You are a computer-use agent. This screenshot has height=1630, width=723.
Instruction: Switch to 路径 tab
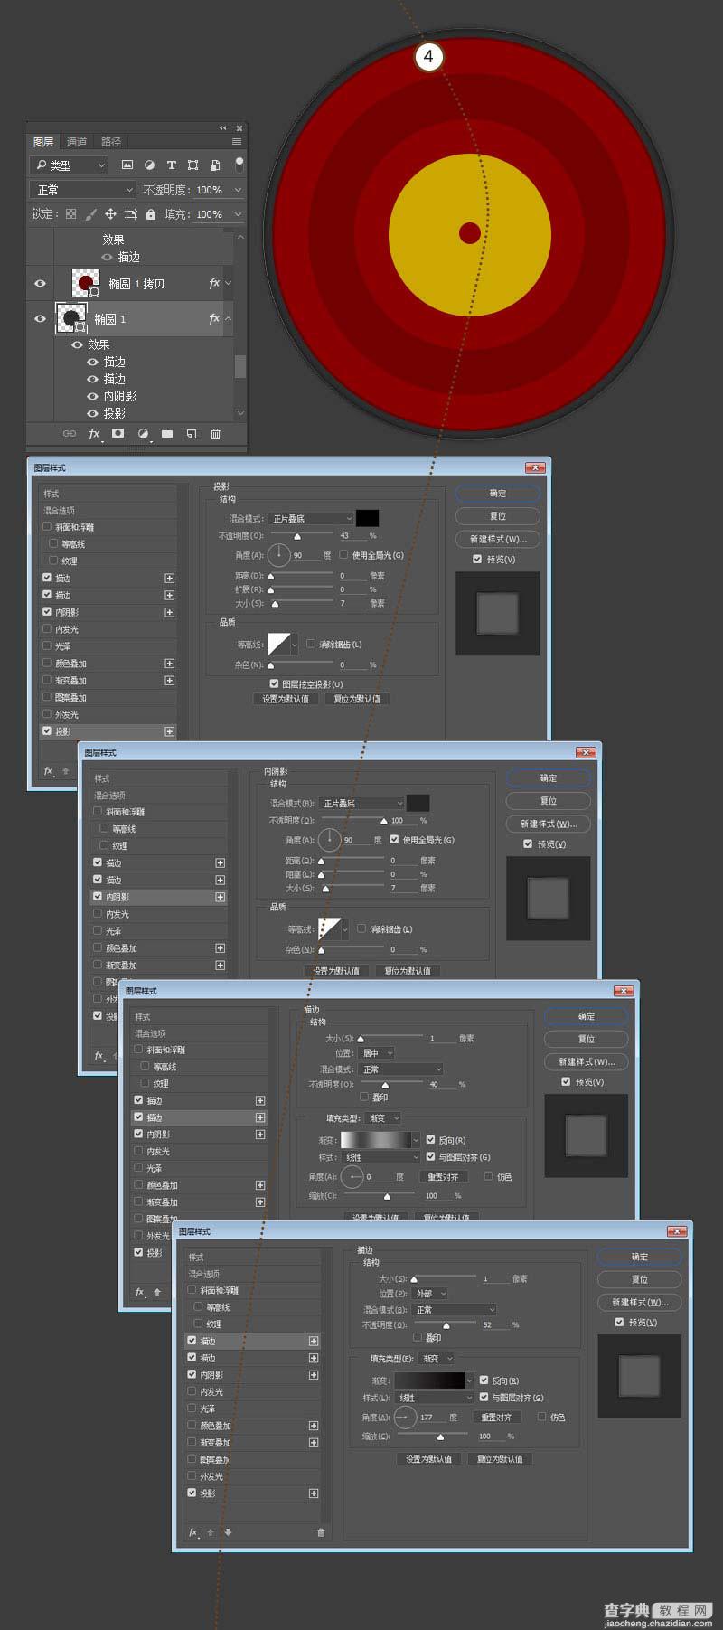click(x=111, y=142)
